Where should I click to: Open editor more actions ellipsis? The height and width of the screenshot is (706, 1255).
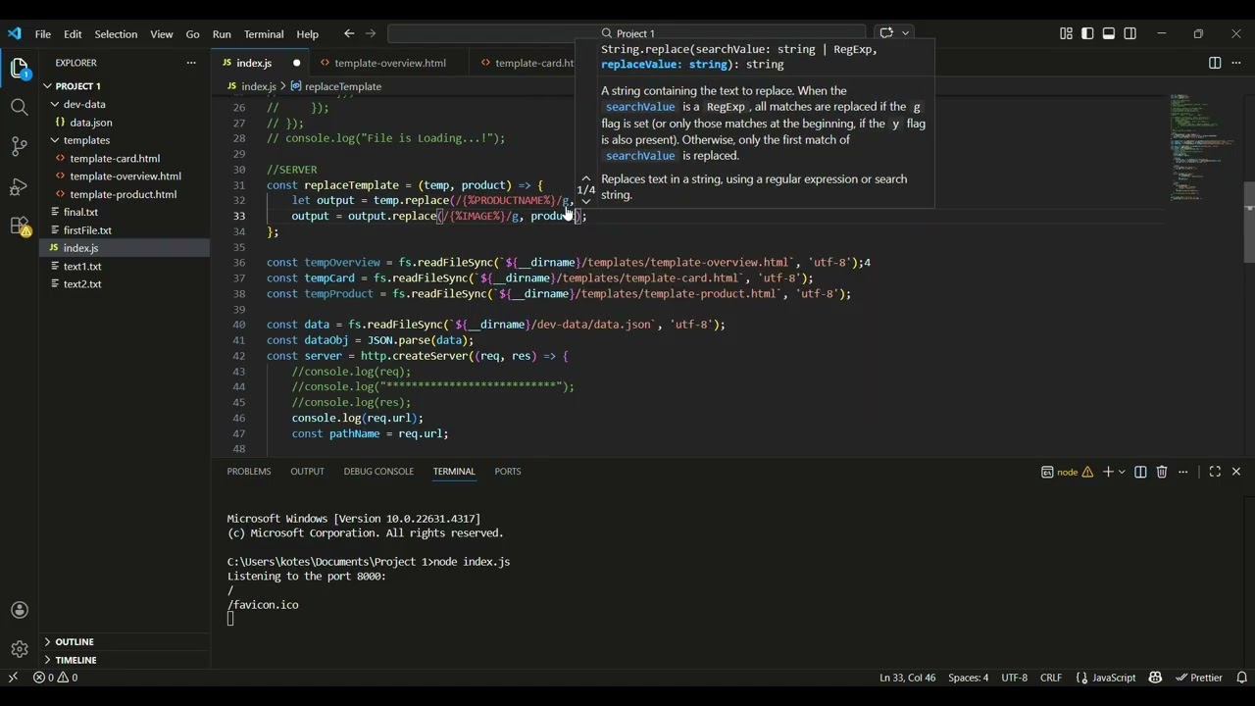[1236, 63]
